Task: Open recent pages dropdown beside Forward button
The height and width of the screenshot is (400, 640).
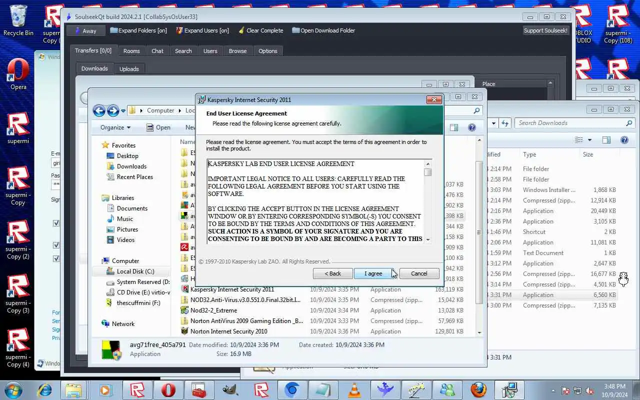Action: [x=122, y=110]
